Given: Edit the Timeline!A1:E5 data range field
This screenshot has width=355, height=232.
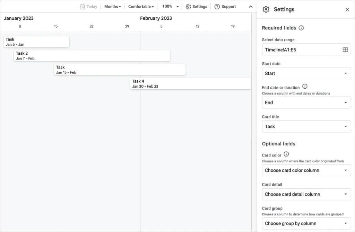Looking at the screenshot, I should (298, 50).
